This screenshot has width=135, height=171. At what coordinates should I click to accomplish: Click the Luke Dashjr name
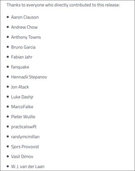coord(22,97)
